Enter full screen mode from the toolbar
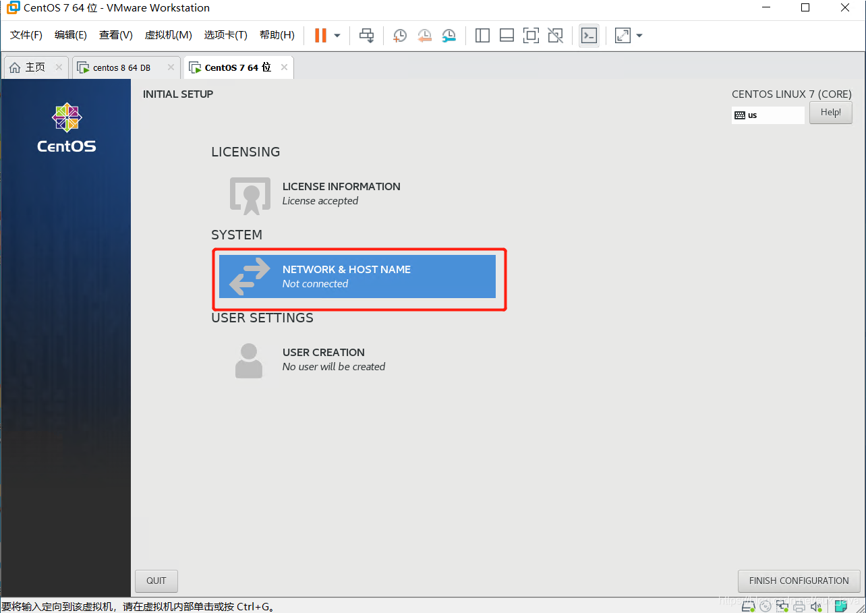 531,35
